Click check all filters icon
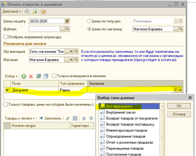196x156 pixels. tap(38, 76)
